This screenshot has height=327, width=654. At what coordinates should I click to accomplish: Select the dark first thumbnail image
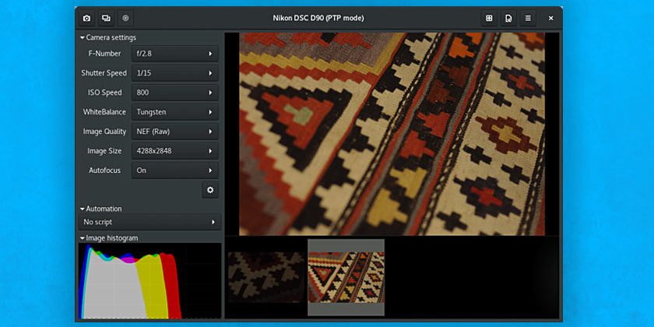(x=265, y=276)
